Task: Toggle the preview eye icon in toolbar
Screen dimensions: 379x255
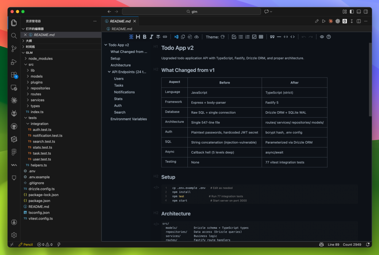Action: click(x=322, y=37)
